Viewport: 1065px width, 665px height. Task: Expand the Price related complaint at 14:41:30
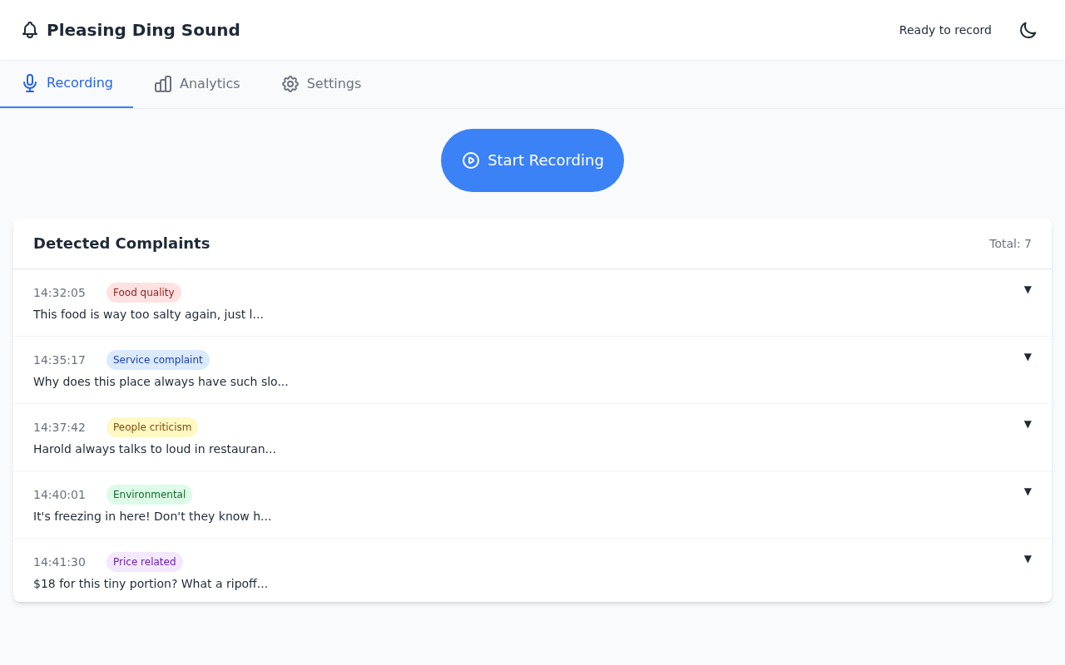pos(1028,559)
